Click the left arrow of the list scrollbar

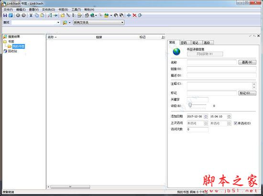(48, 186)
